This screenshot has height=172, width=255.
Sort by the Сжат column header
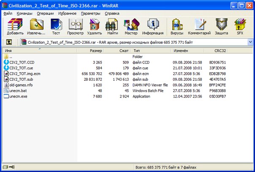(x=117, y=51)
